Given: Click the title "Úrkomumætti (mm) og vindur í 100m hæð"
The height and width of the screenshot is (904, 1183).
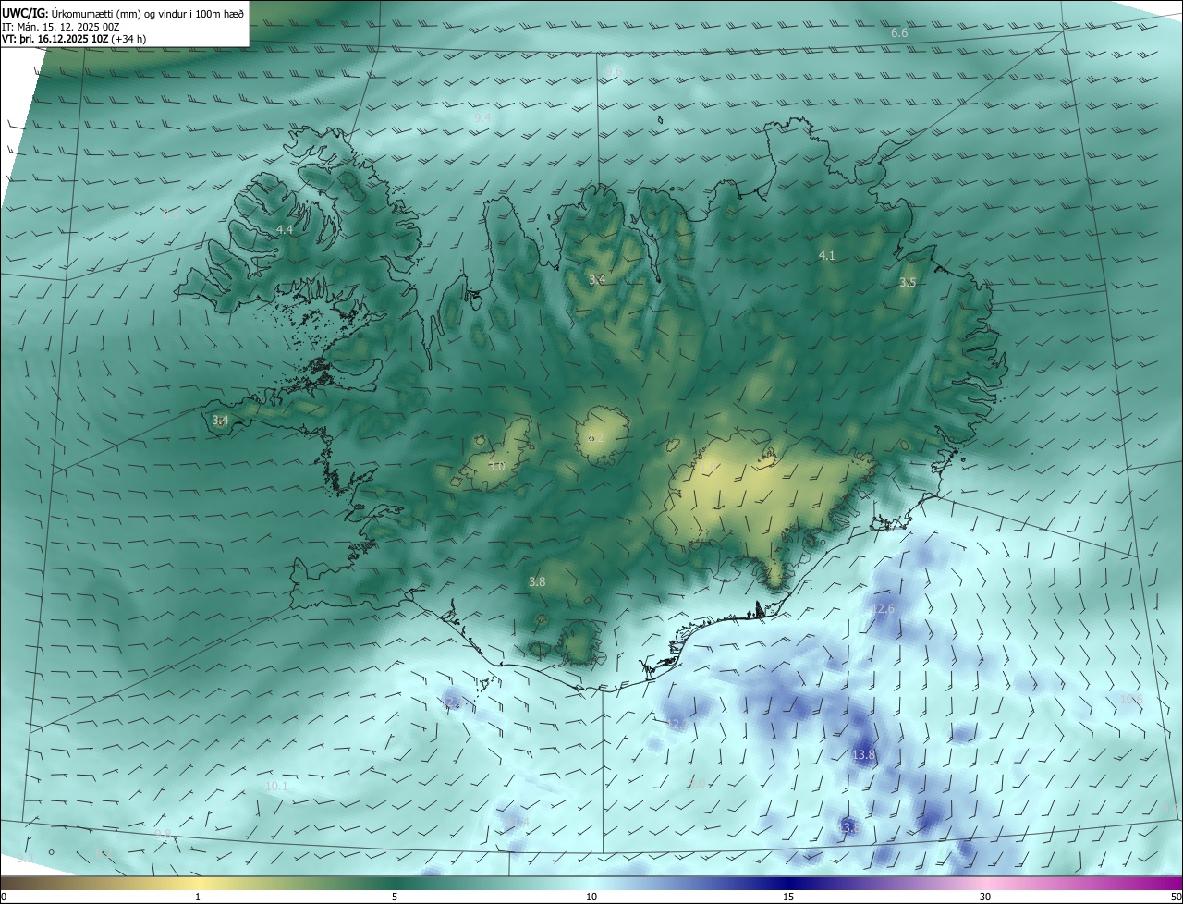Looking at the screenshot, I should [148, 13].
